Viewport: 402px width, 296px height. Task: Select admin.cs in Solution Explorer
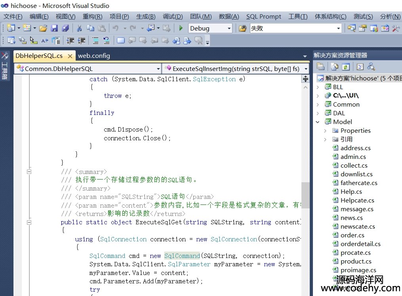click(353, 157)
